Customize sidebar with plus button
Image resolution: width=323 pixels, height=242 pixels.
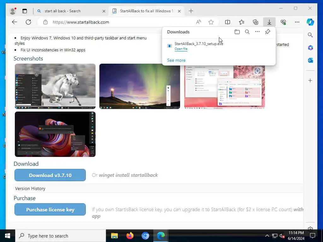click(310, 80)
